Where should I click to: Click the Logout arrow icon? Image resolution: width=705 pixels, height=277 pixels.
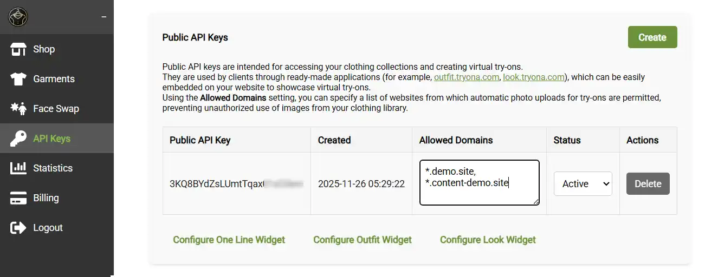pos(18,228)
